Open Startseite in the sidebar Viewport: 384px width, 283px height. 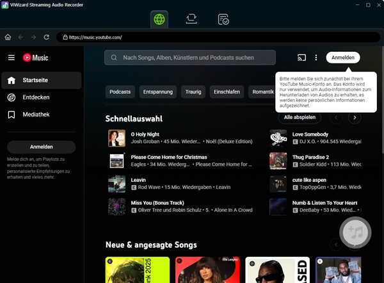[42, 80]
